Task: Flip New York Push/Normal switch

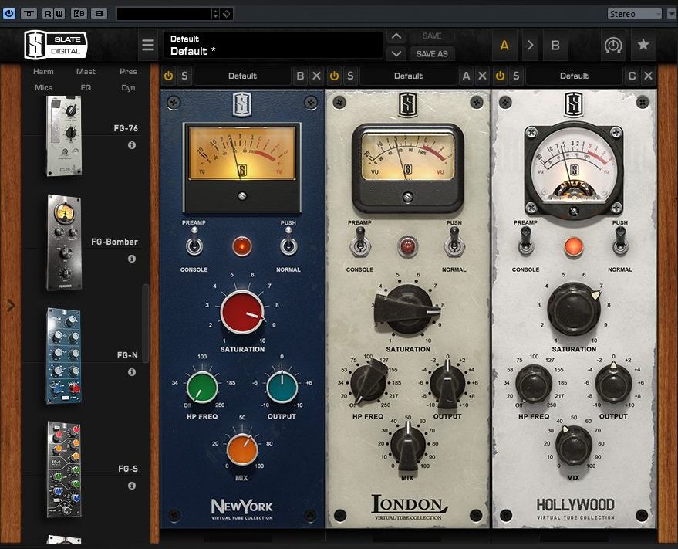Action: 288,243
